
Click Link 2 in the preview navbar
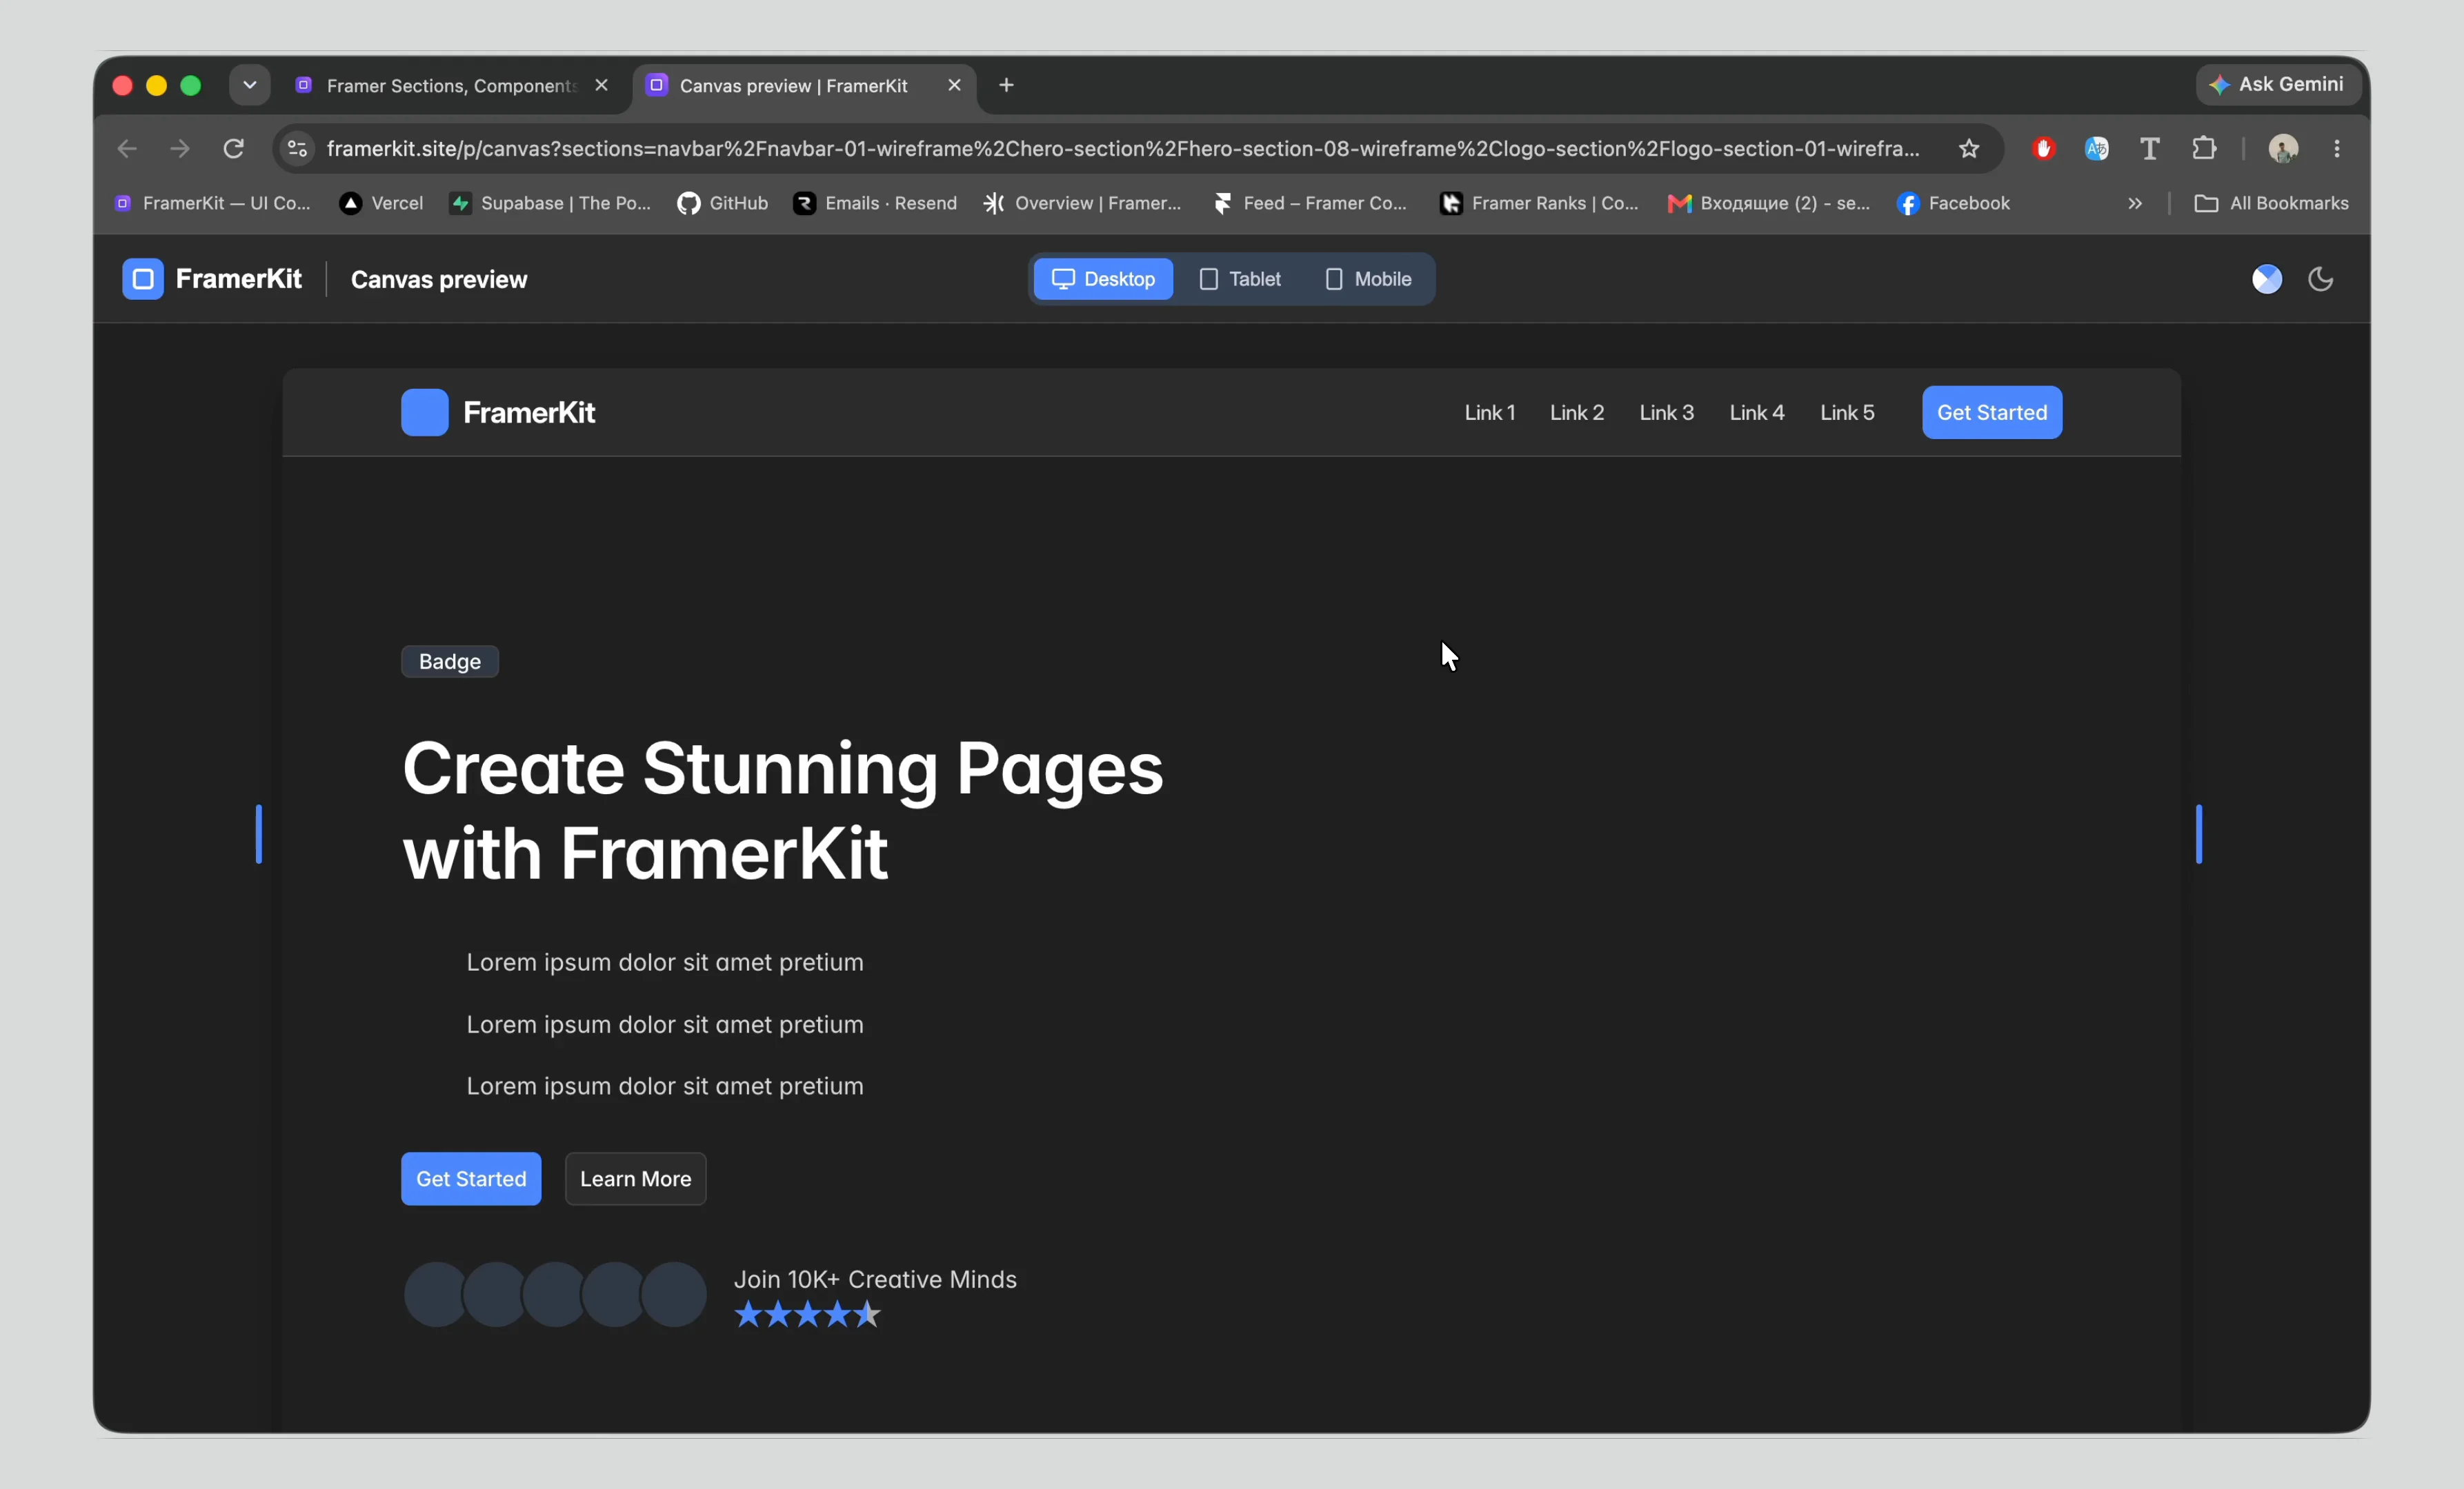click(1576, 413)
